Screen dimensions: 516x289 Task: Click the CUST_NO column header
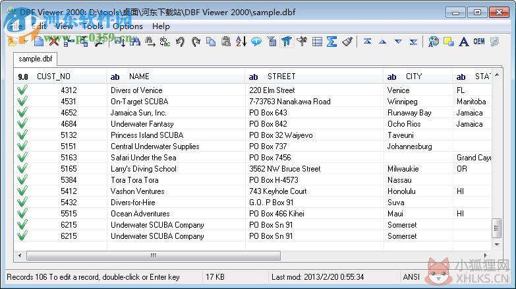(61, 77)
